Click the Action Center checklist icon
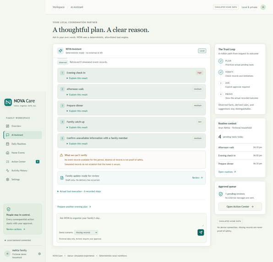 (x=7, y=162)
